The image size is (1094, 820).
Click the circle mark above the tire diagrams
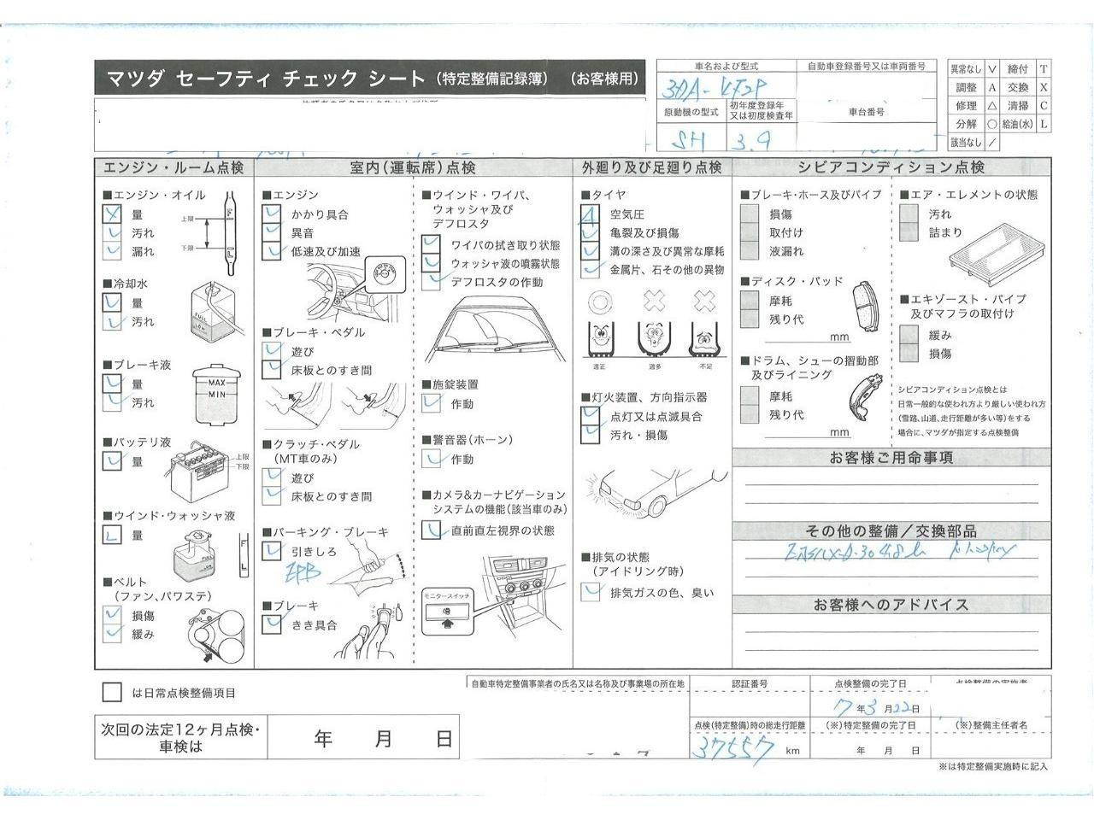[x=599, y=301]
